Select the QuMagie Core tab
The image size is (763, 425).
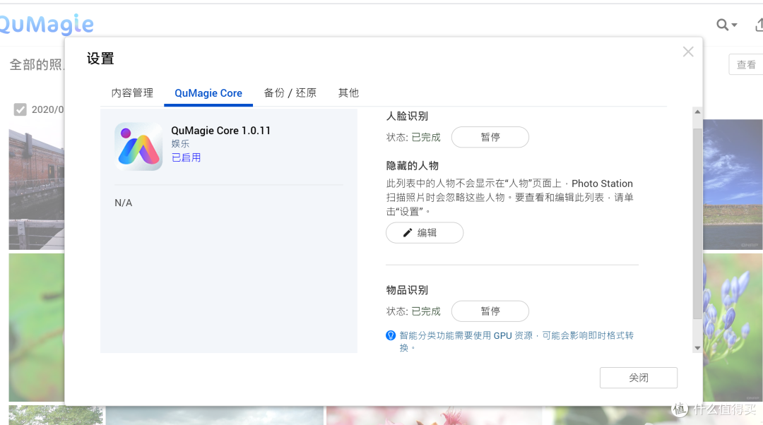(x=208, y=93)
